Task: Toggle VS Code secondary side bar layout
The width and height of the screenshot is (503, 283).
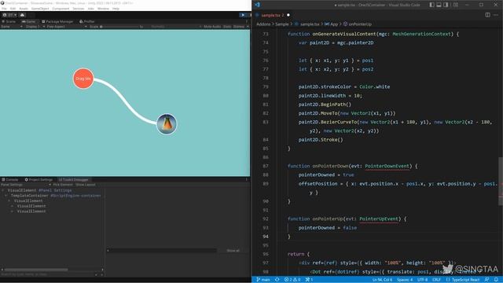Action: click(446, 5)
